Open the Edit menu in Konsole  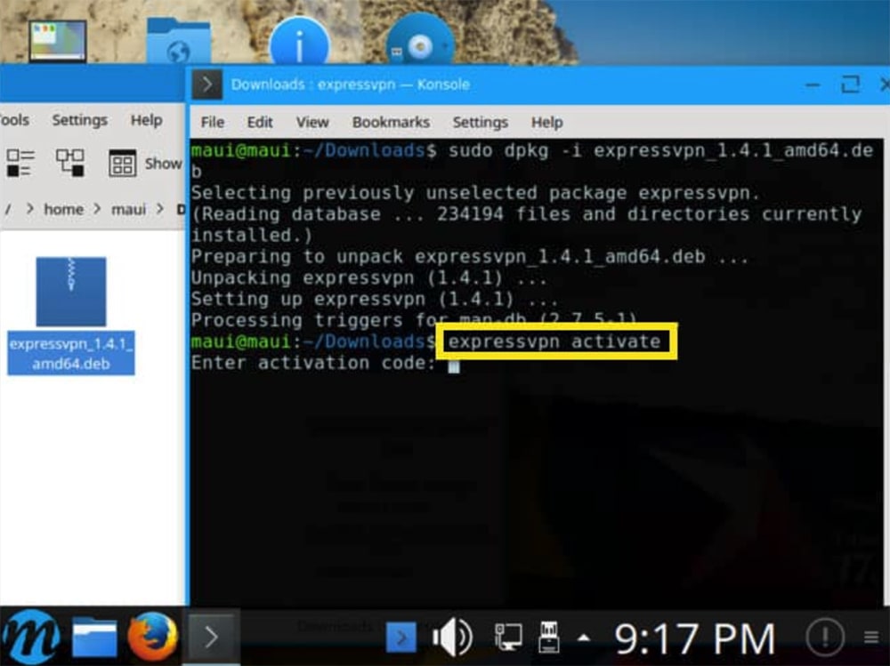coord(260,123)
